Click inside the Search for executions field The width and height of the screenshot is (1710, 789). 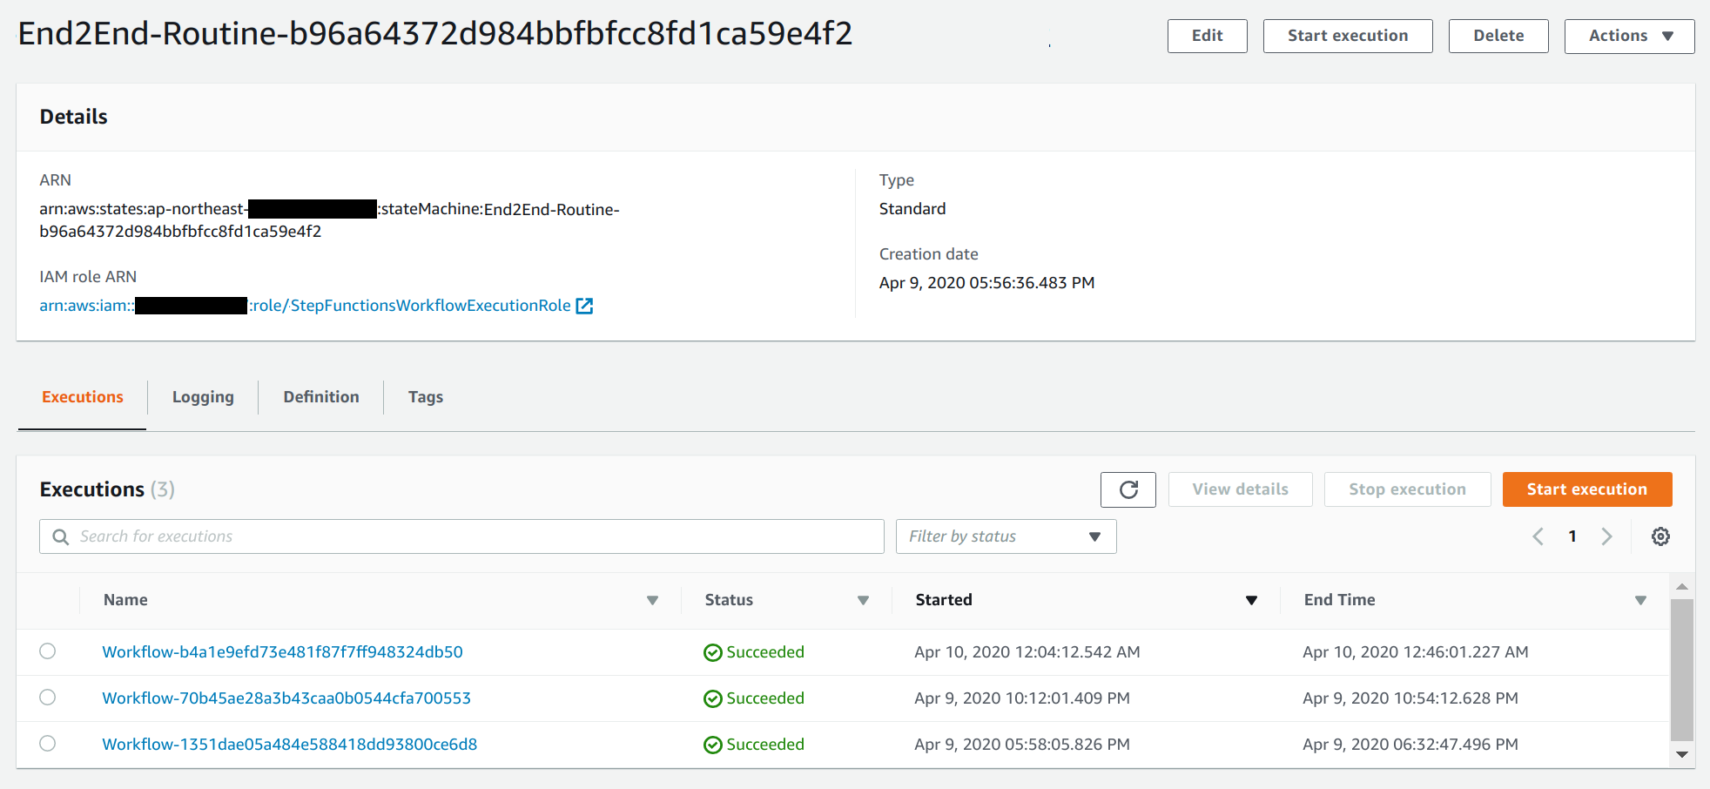(348, 536)
